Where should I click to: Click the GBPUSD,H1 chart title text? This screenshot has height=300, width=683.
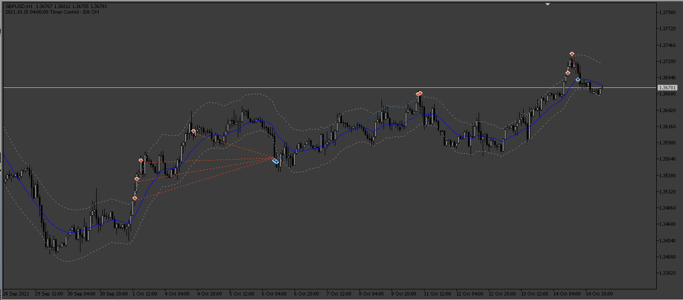click(20, 6)
